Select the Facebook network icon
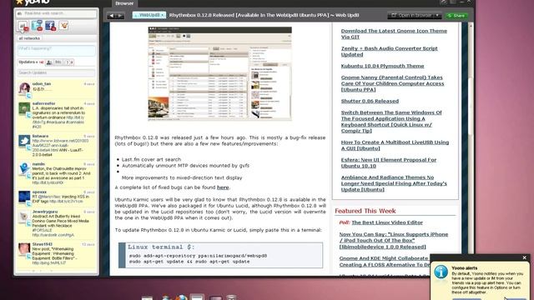 (50, 26)
